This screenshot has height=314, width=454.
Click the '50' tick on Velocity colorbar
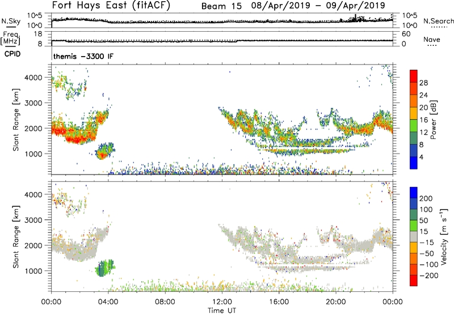(424, 220)
